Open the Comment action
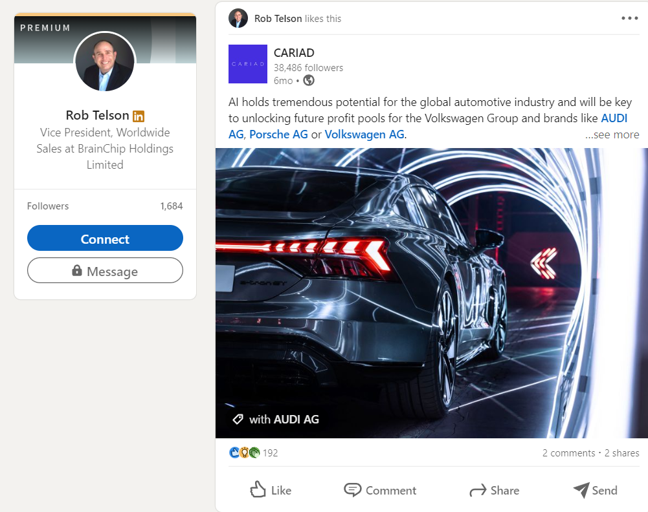This screenshot has width=648, height=512. click(380, 490)
